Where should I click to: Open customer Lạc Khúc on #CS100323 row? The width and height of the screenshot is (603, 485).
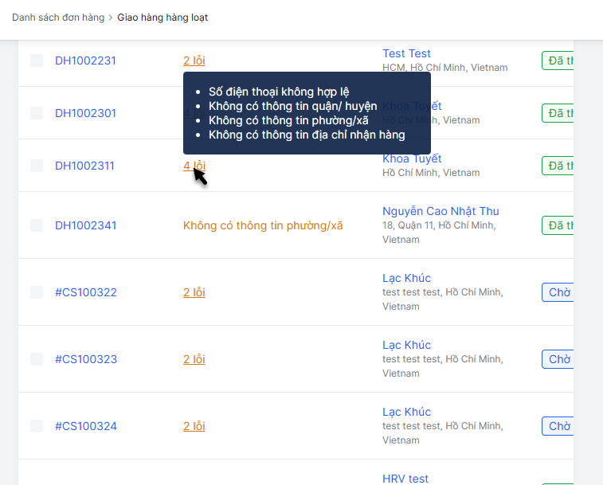tap(406, 345)
